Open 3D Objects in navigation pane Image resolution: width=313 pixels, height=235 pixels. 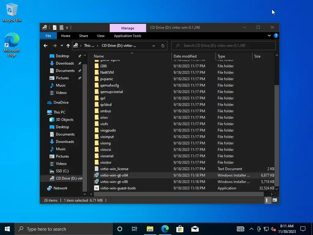point(64,120)
